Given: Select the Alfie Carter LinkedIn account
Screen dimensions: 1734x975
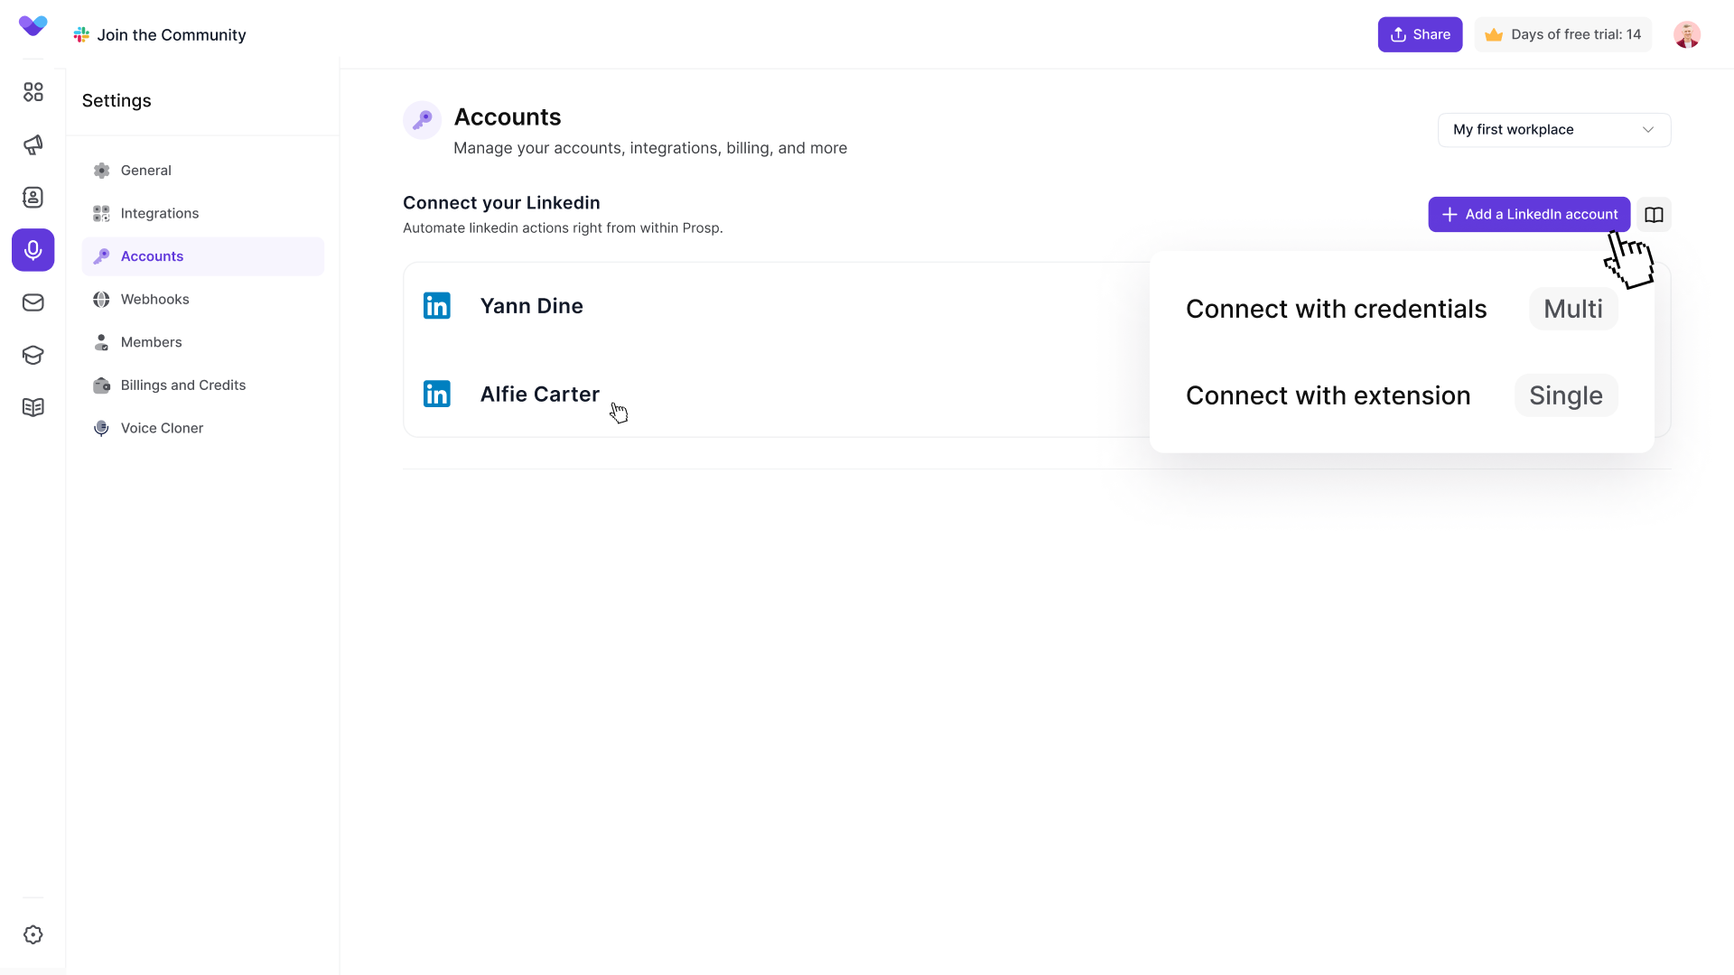Looking at the screenshot, I should click(x=539, y=395).
